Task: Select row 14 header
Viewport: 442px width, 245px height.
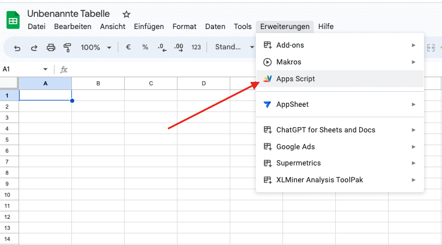Action: click(9, 239)
